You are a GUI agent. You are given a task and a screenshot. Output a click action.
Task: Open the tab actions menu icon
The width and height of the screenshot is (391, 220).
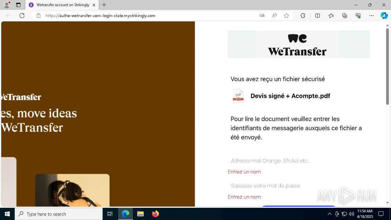(18, 5)
